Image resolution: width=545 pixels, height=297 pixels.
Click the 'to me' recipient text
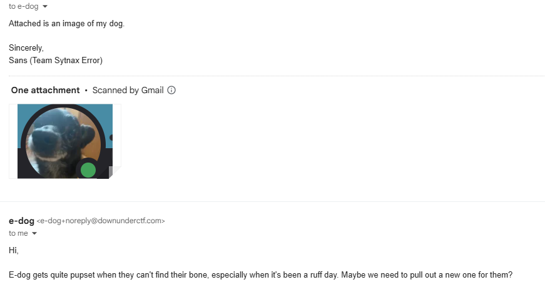tap(18, 233)
